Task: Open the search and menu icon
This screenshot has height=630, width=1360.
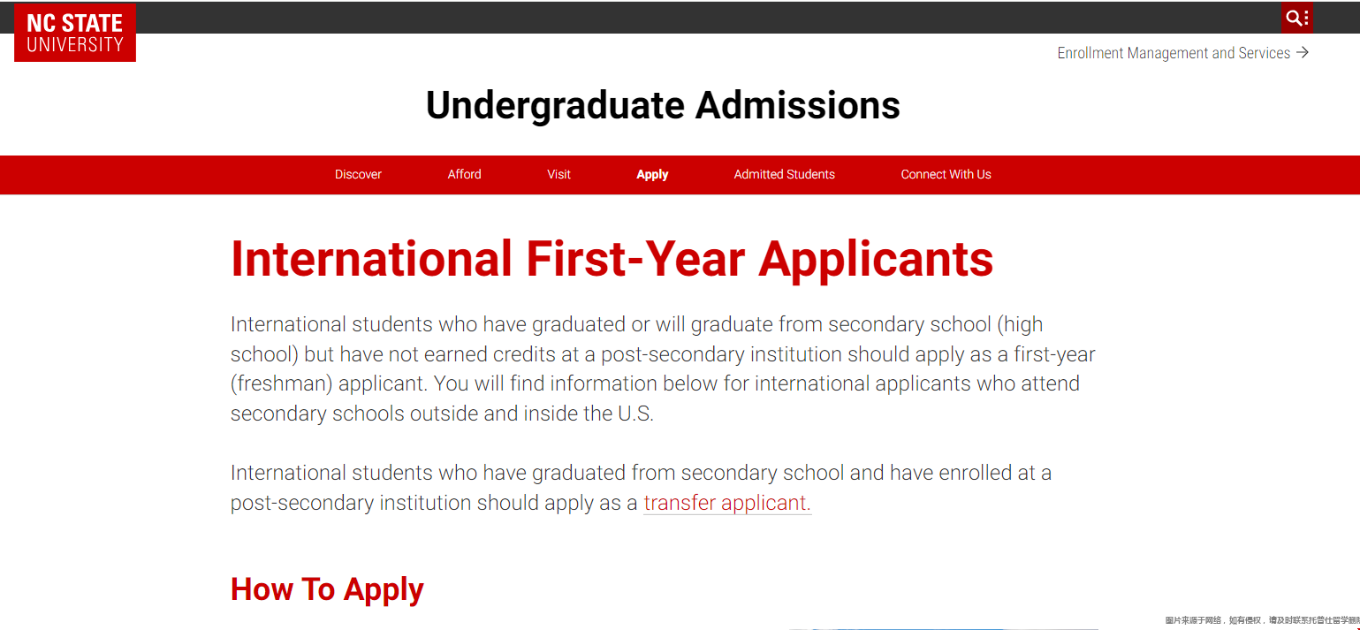Action: click(x=1295, y=18)
